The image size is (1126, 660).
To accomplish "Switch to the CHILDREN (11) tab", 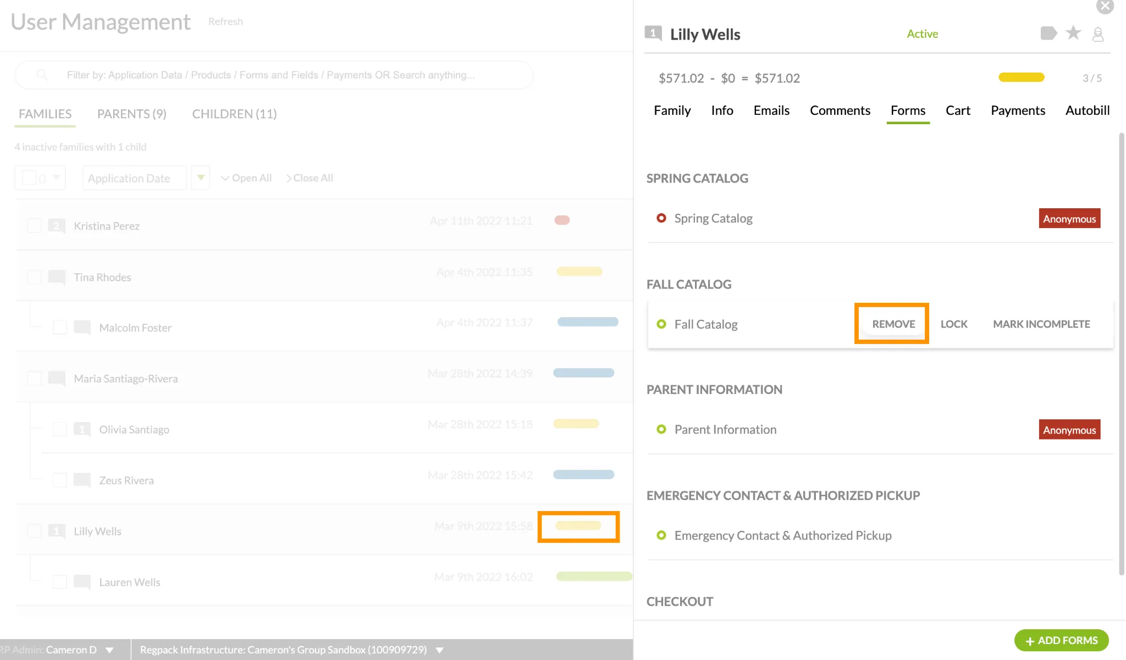I will (x=234, y=114).
